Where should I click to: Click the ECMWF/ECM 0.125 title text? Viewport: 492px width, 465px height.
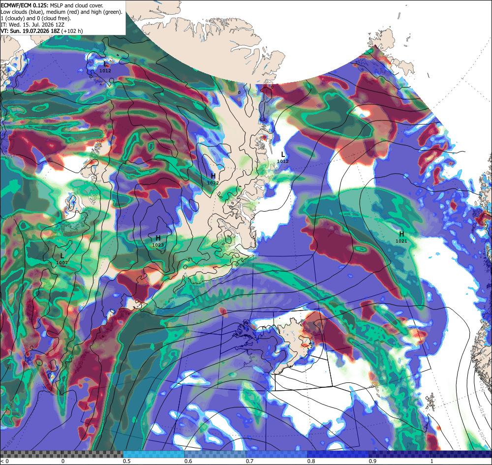(25, 5)
